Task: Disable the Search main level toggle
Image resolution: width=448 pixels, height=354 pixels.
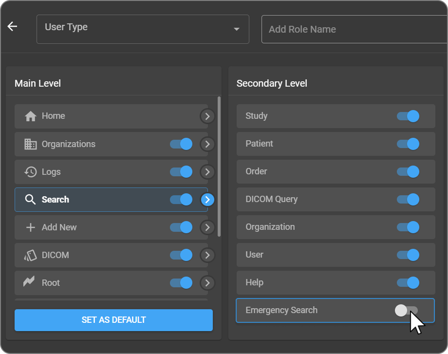Action: (x=181, y=200)
